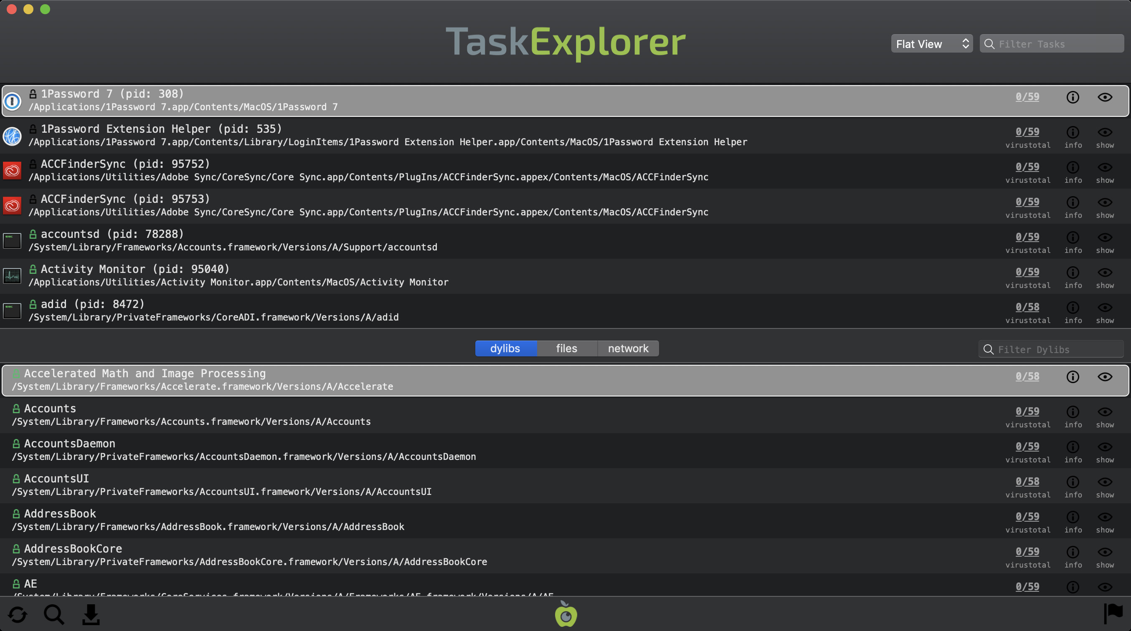Click the ACCFinderSync pid 95752 Adobe icon
This screenshot has height=631, width=1131.
tap(12, 171)
